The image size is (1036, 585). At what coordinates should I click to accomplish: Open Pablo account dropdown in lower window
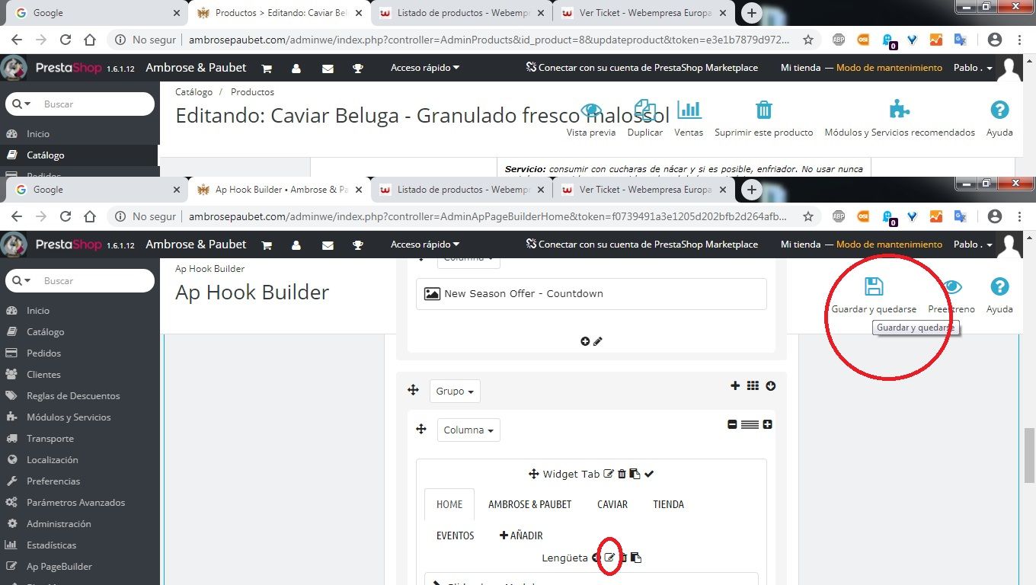click(x=974, y=245)
